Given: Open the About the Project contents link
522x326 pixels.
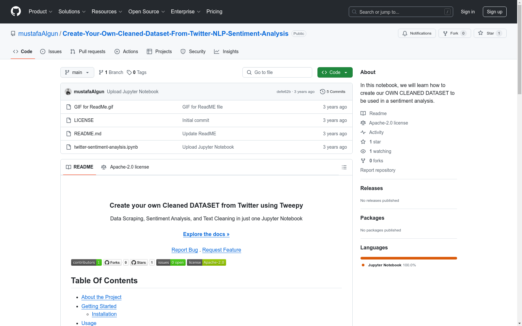Looking at the screenshot, I should pos(101,297).
